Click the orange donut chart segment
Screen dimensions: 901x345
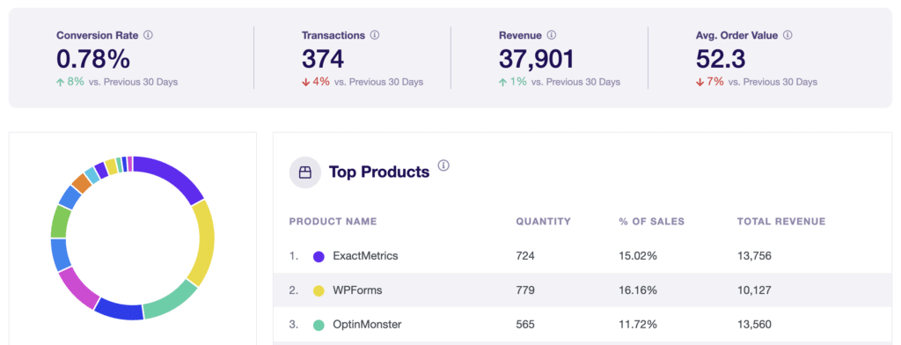pos(82,183)
